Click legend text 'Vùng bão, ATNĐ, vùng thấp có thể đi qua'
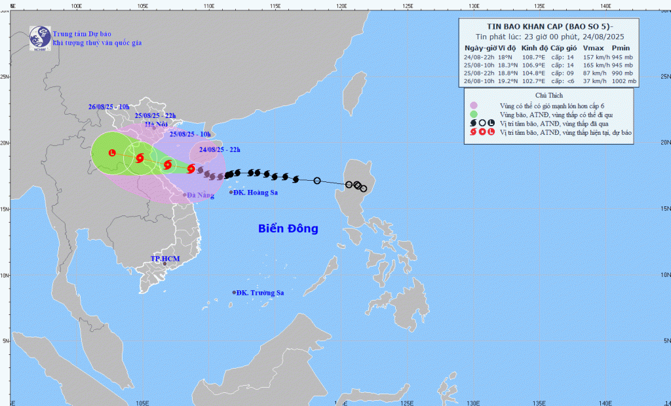This screenshot has height=406, width=671. (x=556, y=115)
